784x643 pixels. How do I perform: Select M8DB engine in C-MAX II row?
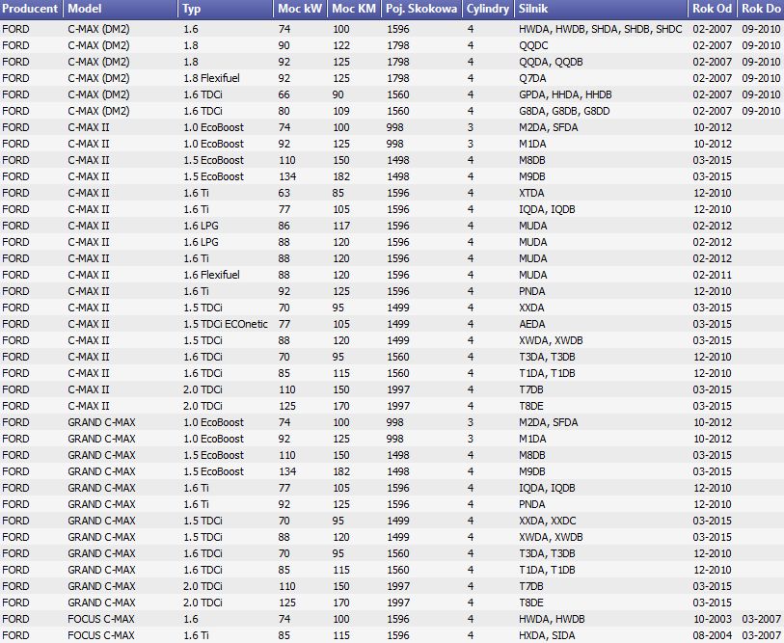pyautogui.click(x=532, y=160)
